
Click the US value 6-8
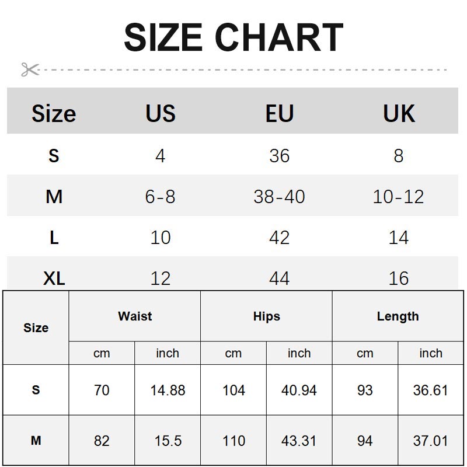161,197
